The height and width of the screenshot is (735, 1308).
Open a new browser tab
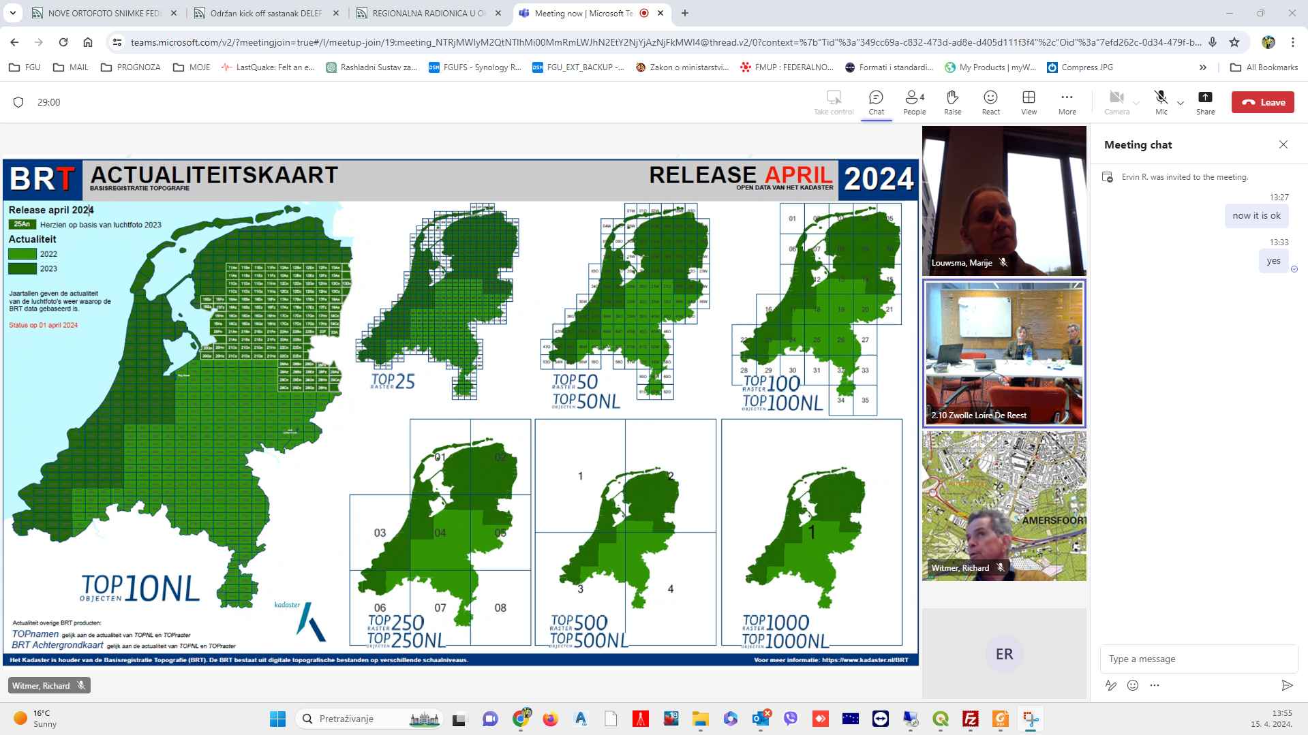[x=685, y=13]
